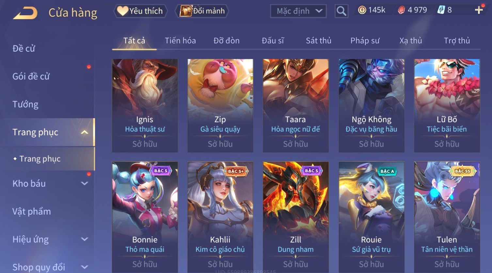Open the search magnifier icon

tap(341, 11)
